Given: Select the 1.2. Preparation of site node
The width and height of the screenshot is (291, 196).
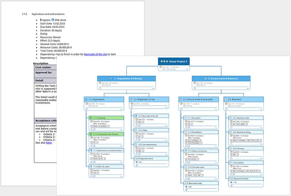Looking at the screenshot, I should (x=149, y=99).
